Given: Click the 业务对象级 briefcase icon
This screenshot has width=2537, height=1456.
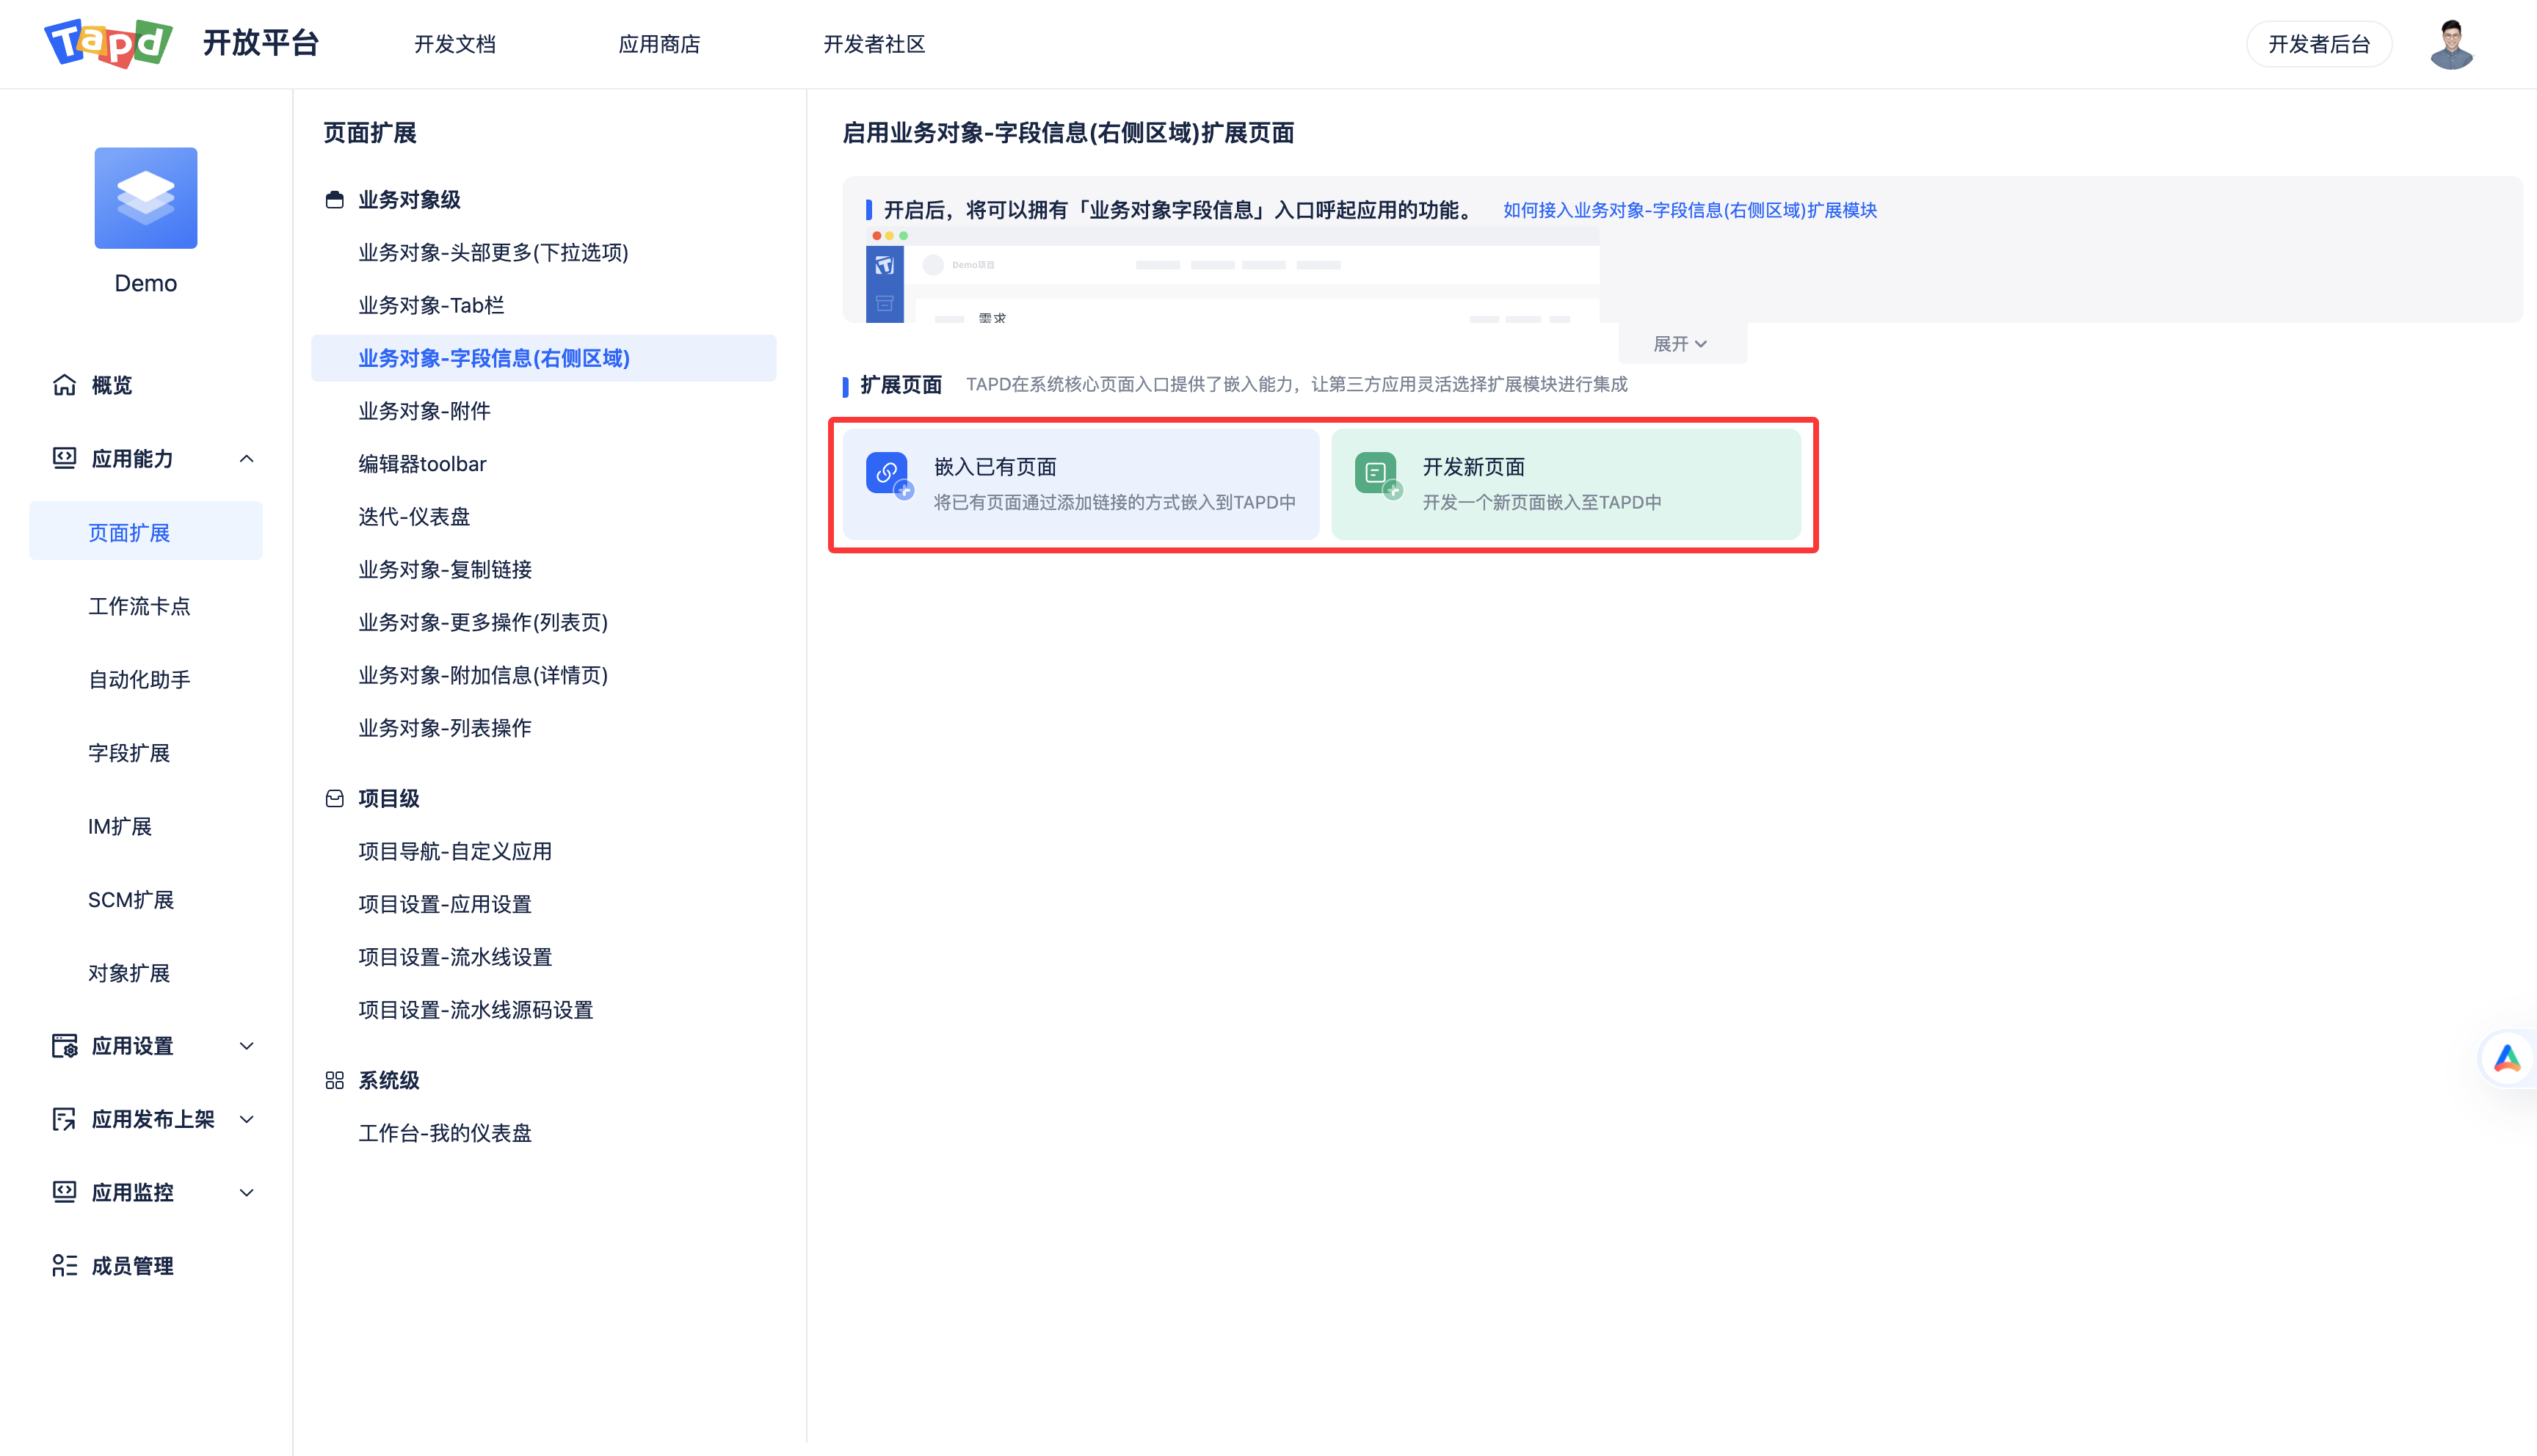Looking at the screenshot, I should [334, 199].
